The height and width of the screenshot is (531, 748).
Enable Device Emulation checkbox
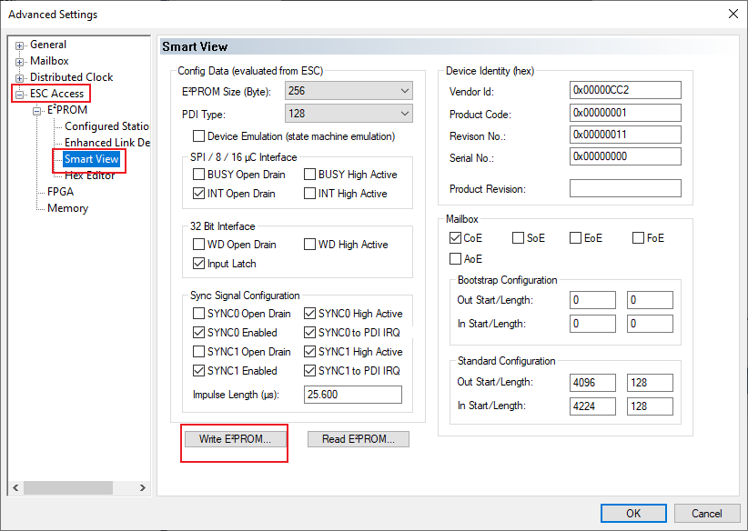pyautogui.click(x=199, y=136)
